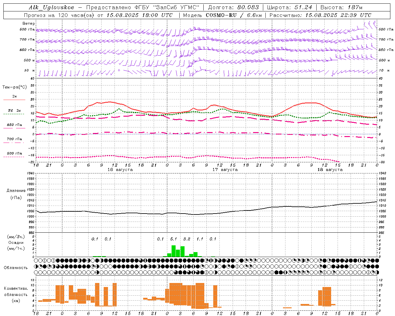Click the Рассчитано: 15.08.2025 22:39 UTC text
The width and height of the screenshot is (395, 316).
(x=320, y=15)
